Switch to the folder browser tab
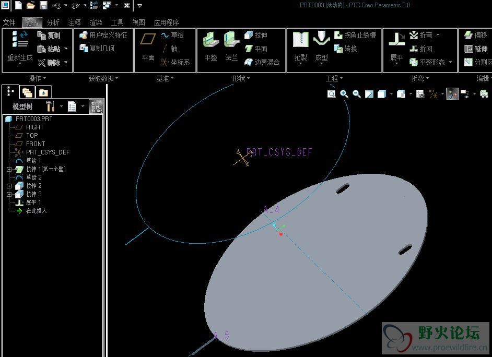This screenshot has height=357, width=492. coord(27,92)
